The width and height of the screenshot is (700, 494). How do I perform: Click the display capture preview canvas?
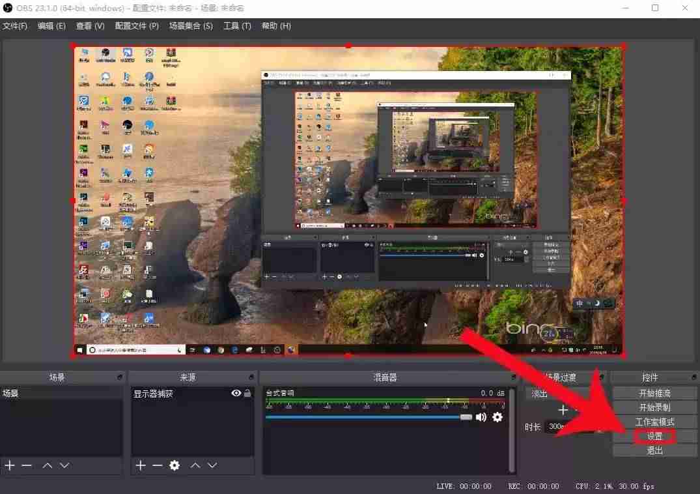click(x=348, y=201)
